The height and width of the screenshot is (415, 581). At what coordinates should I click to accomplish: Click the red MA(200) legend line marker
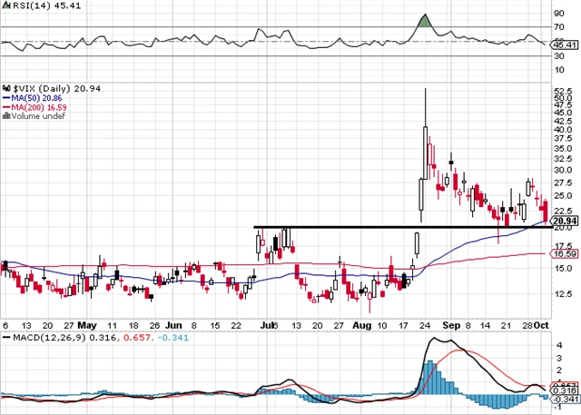click(x=5, y=106)
